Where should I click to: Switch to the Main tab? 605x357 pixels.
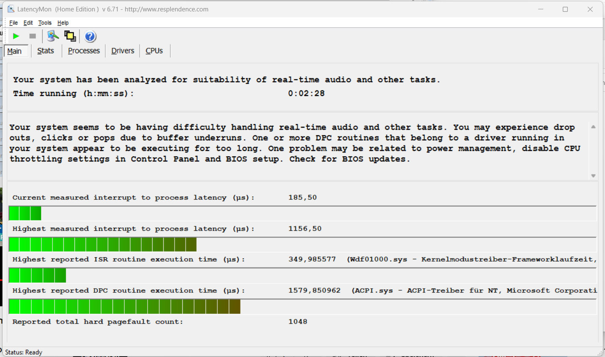point(14,51)
